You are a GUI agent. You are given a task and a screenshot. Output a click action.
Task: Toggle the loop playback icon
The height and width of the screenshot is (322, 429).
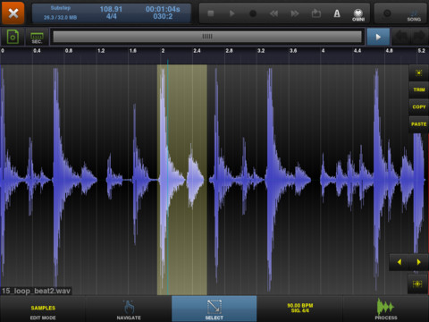(316, 13)
